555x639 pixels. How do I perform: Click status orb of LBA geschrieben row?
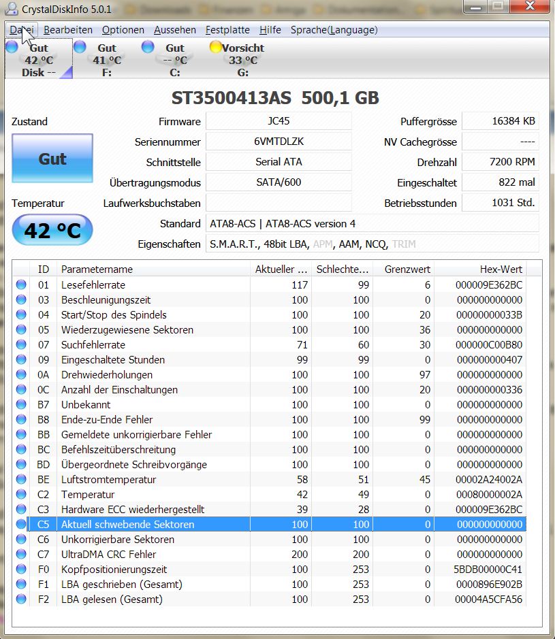coord(21,584)
